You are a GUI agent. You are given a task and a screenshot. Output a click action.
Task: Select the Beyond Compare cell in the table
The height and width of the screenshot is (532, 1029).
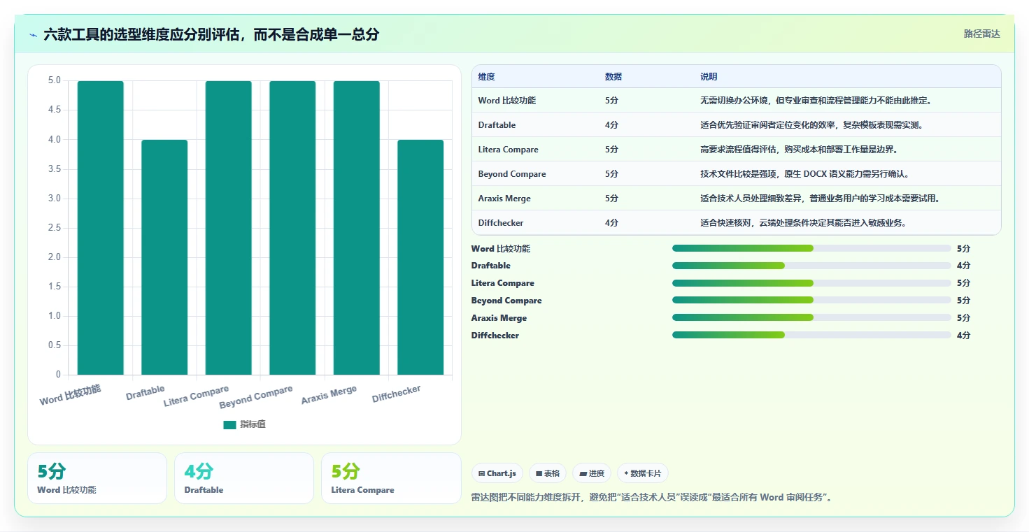[512, 174]
